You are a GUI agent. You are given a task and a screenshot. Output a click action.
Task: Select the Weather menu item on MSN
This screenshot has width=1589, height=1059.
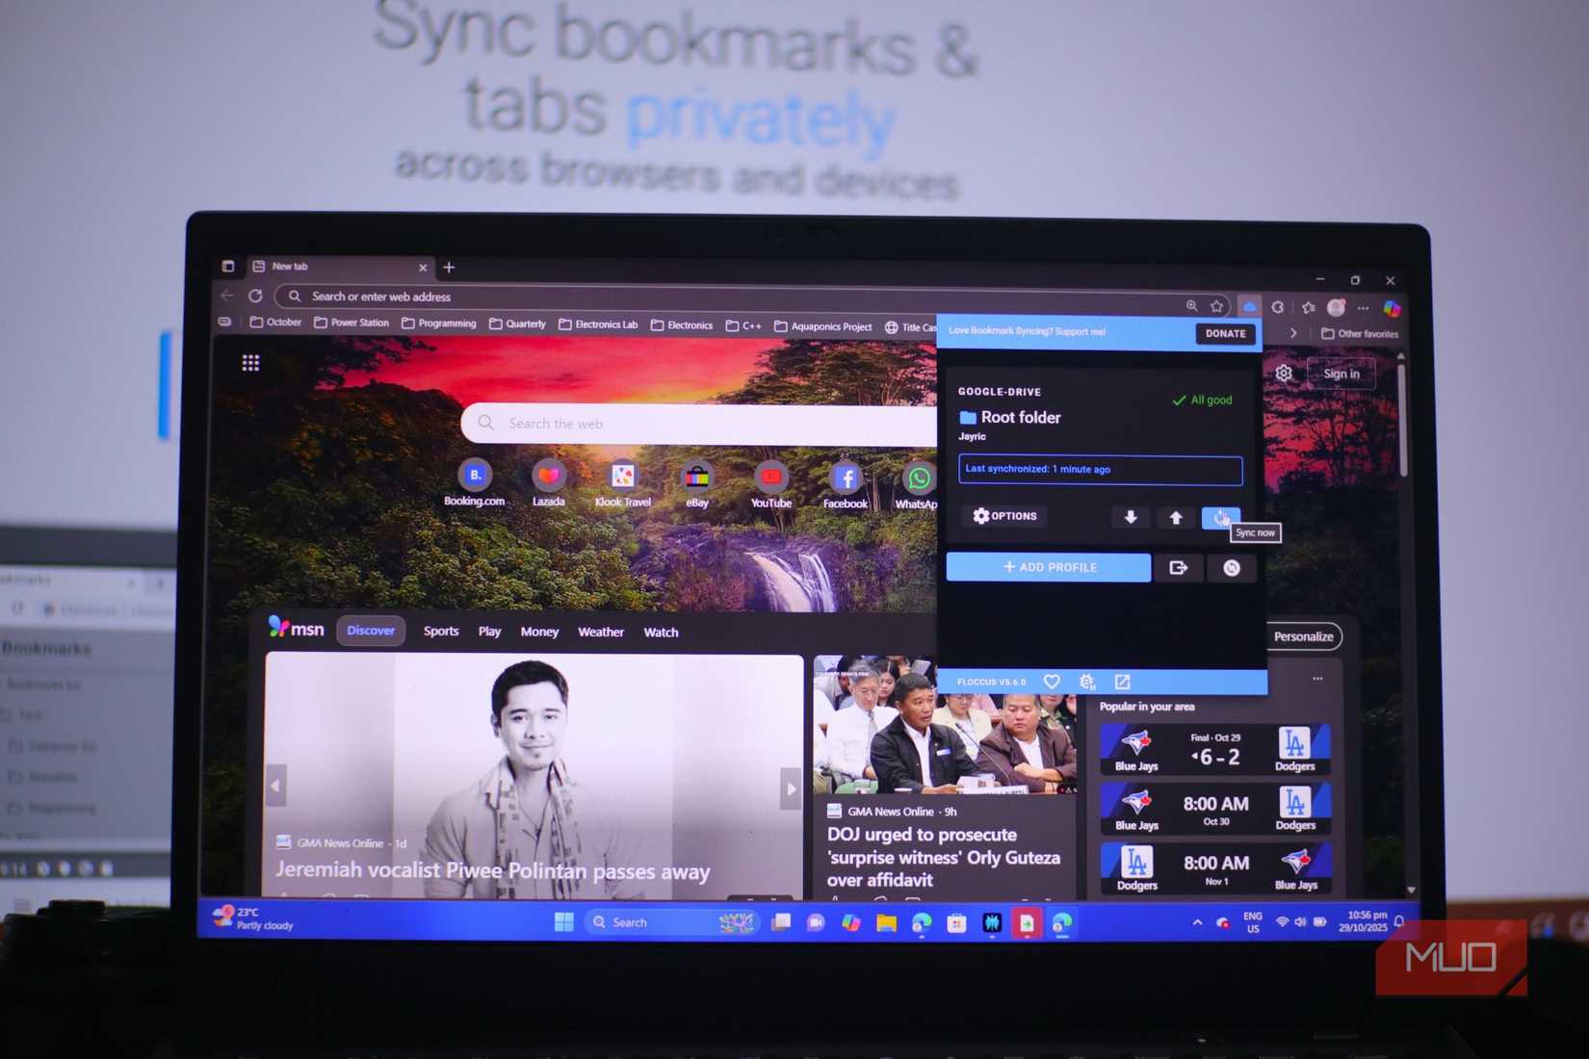pyautogui.click(x=601, y=632)
